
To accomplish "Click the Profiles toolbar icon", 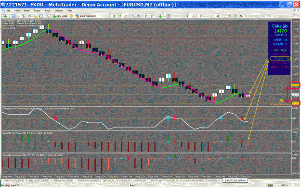I will point(13,16).
